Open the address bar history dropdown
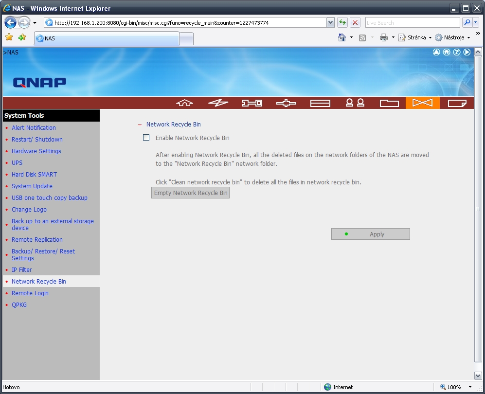Viewport: 485px width, 394px height. [330, 22]
